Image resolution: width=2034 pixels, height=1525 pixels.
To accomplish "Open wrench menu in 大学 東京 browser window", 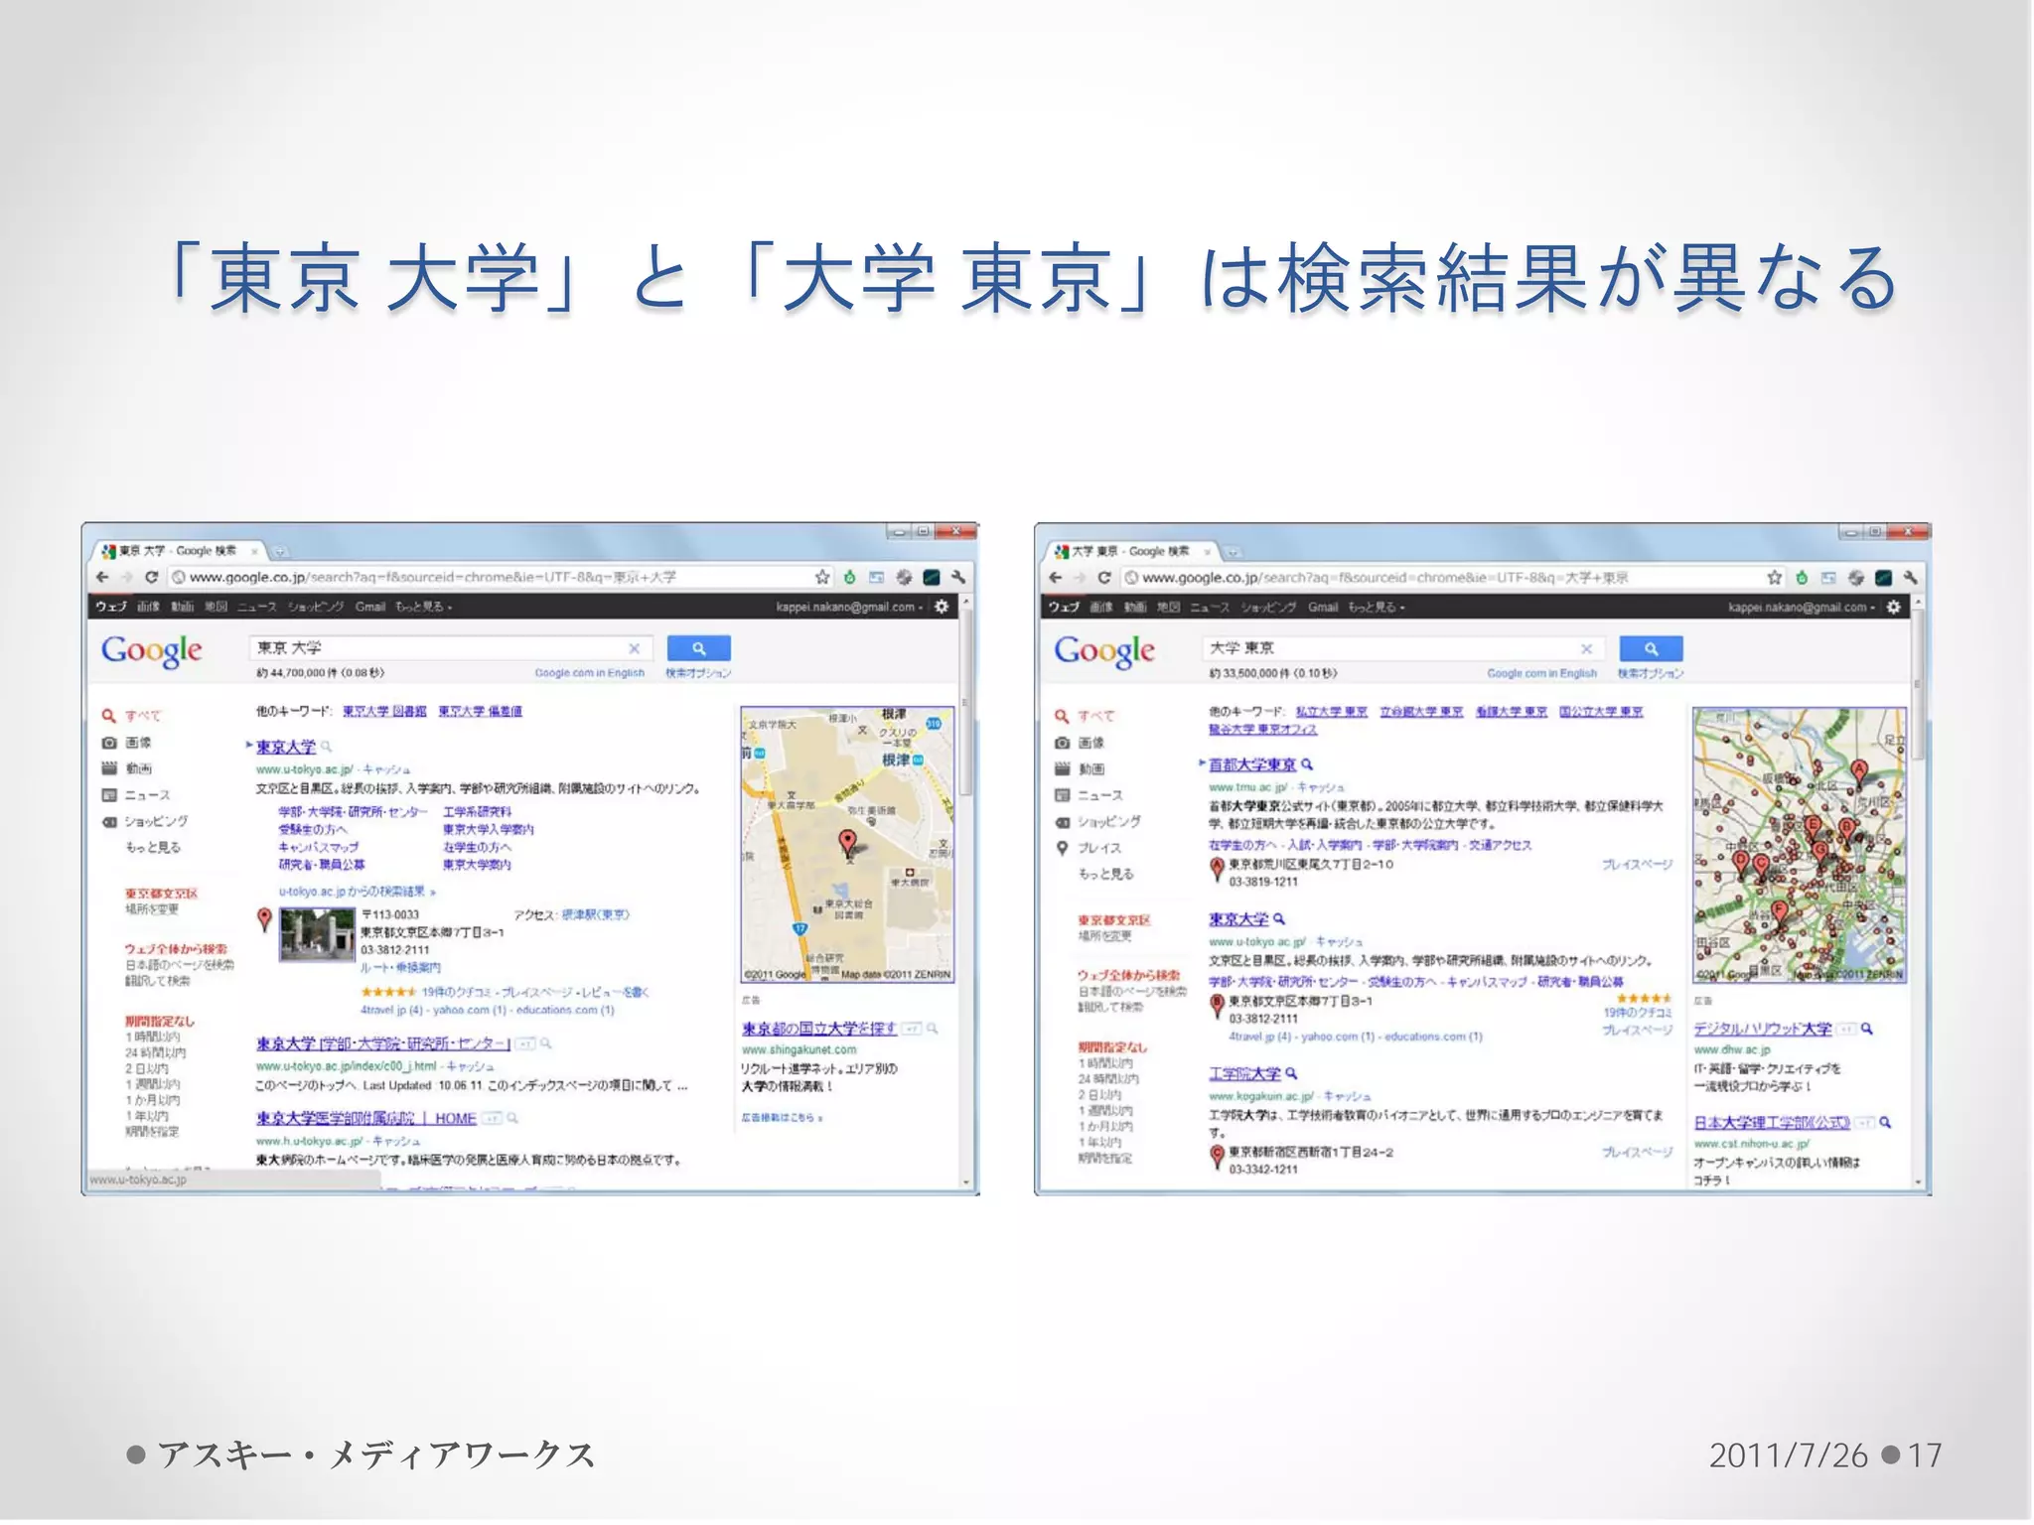I will [1910, 577].
